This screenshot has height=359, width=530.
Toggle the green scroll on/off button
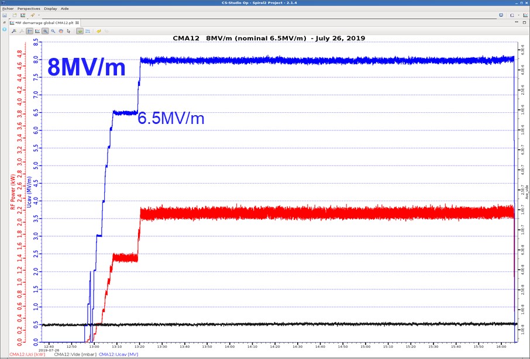pos(80,31)
